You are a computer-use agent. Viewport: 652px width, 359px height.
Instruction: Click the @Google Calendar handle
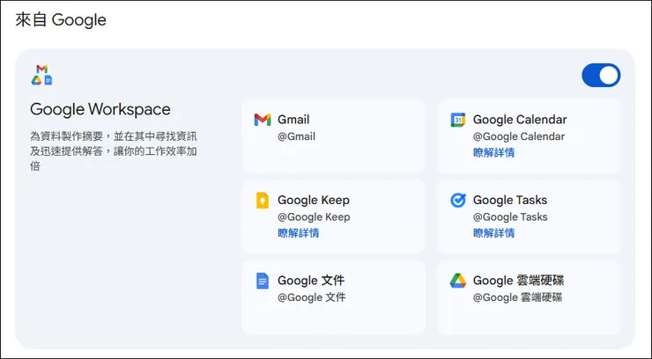click(x=519, y=136)
